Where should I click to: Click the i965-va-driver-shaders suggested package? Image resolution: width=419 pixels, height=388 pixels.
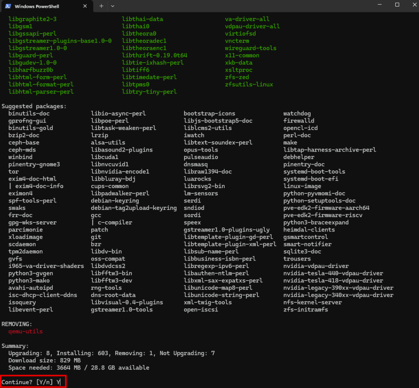point(46,266)
